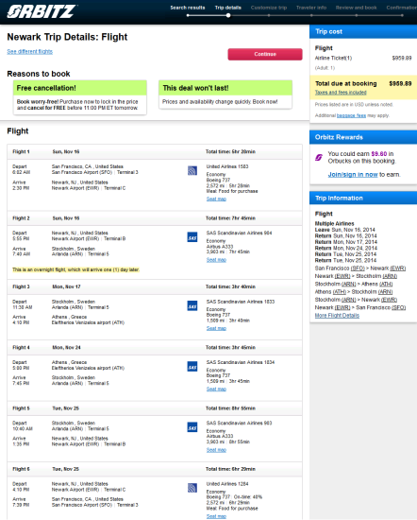Click Join/sign in now link
Image resolution: width=417 pixels, height=520 pixels.
(353, 175)
